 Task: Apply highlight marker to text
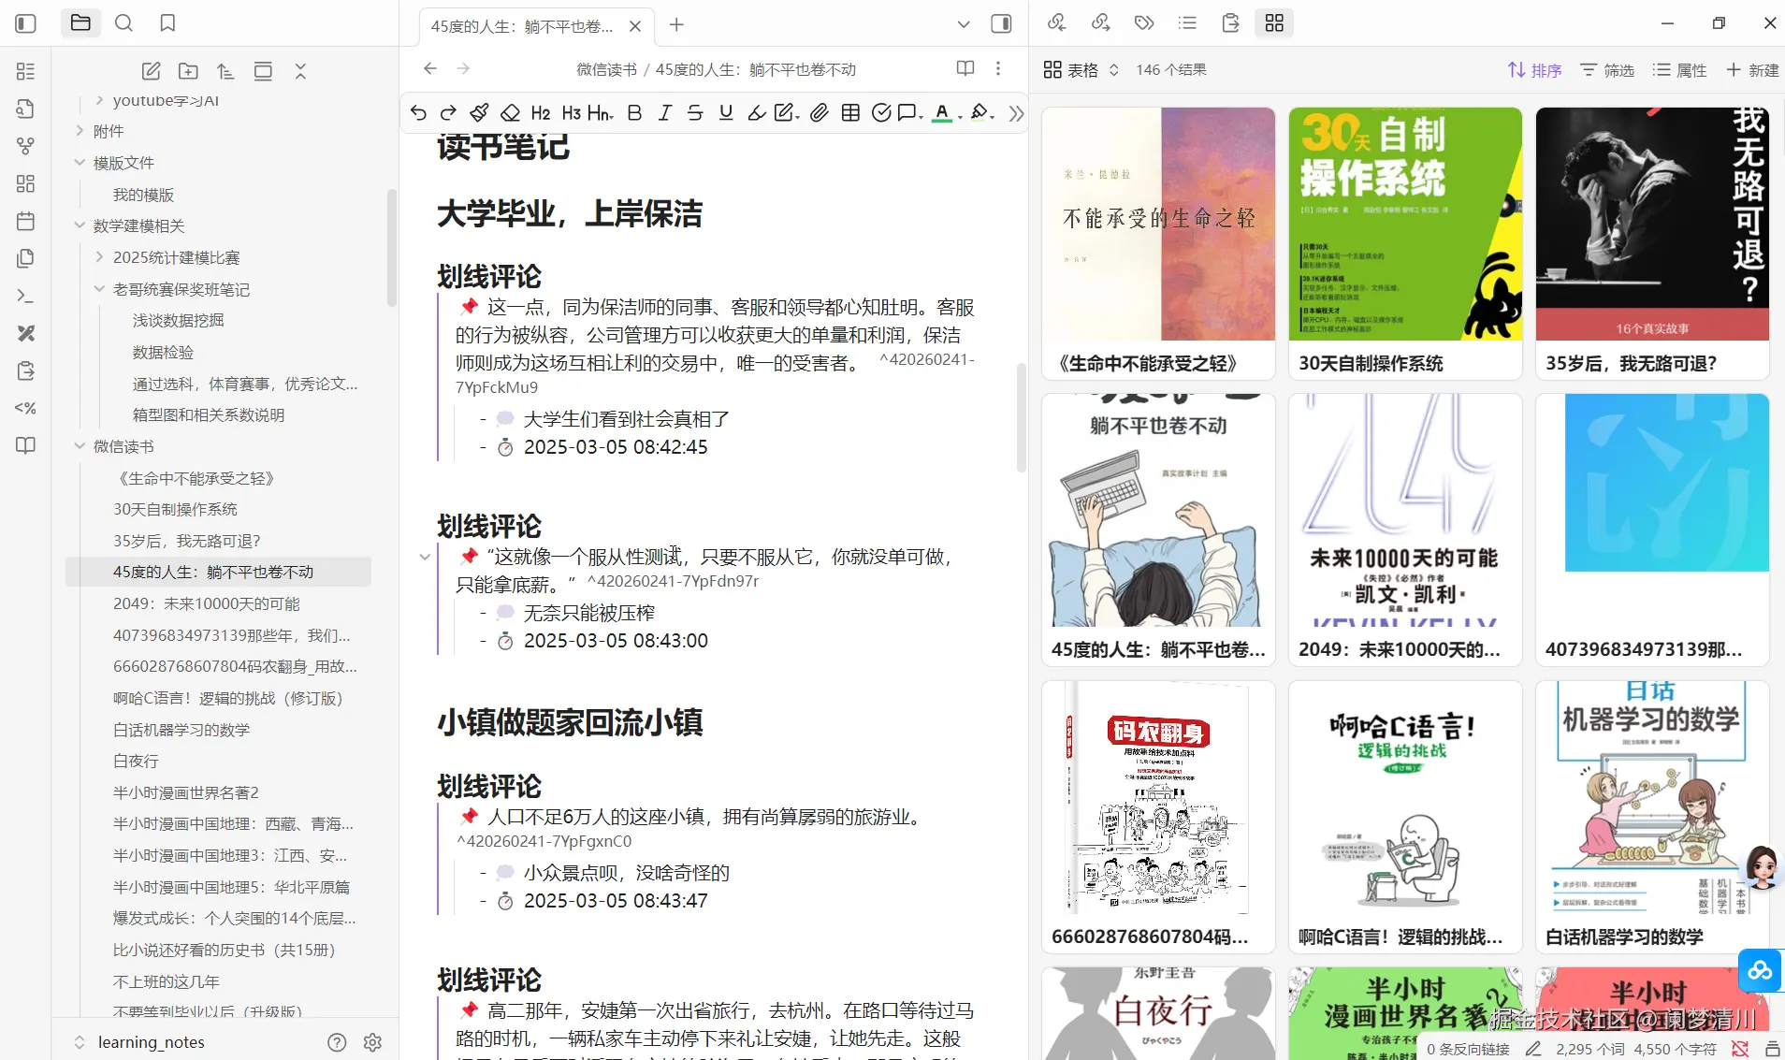pos(757,113)
